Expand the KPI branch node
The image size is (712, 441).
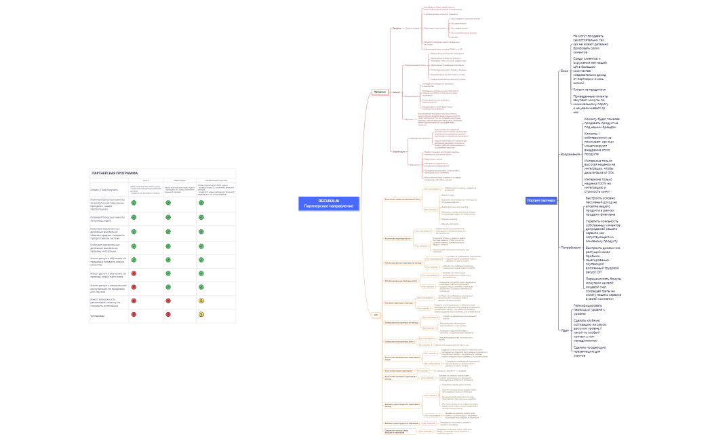point(376,314)
